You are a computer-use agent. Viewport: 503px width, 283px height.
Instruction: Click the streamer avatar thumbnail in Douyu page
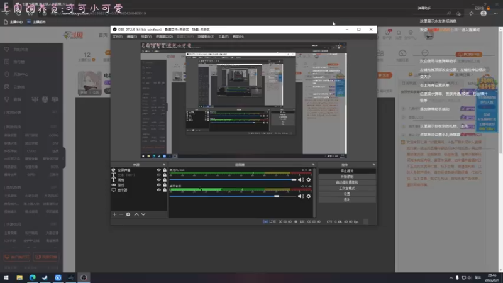(90, 83)
